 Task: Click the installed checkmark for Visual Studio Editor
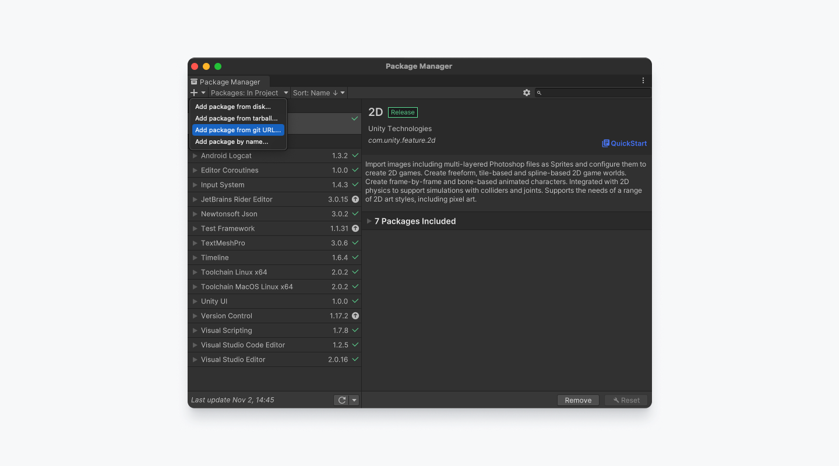pos(355,359)
